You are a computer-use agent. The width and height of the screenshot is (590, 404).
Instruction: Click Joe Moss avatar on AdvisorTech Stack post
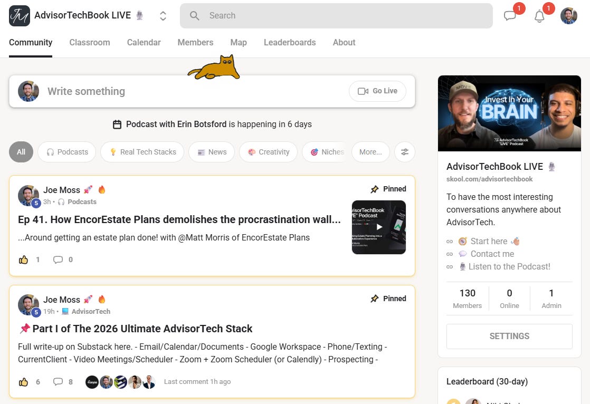pos(28,305)
